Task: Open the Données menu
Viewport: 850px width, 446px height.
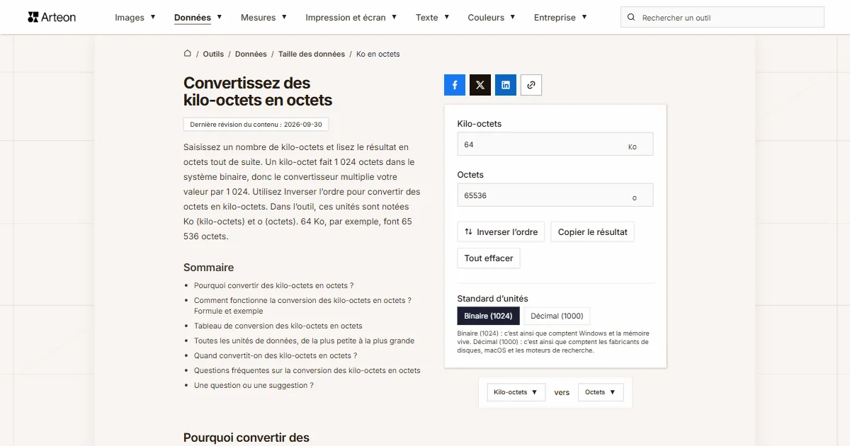Action: 198,18
